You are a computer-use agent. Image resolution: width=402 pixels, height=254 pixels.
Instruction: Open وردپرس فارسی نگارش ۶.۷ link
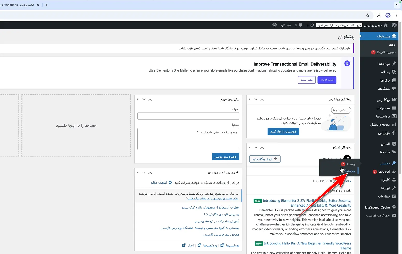(x=221, y=214)
